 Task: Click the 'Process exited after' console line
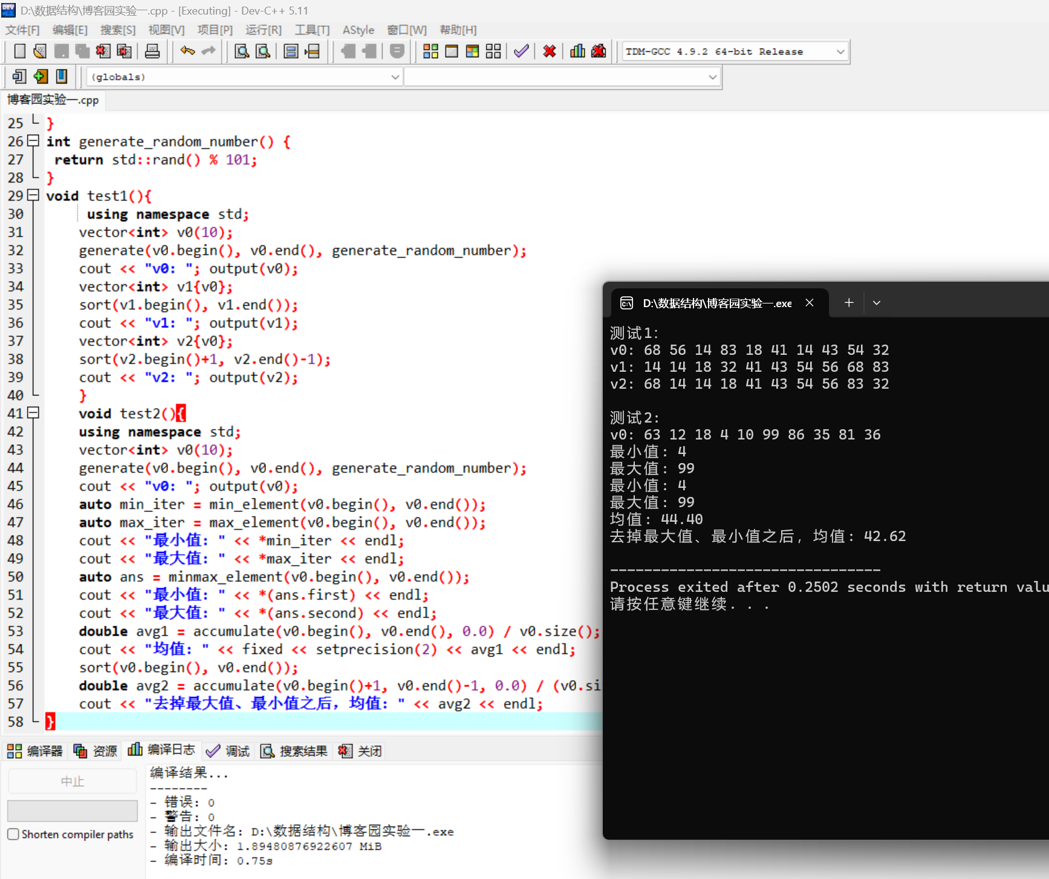click(829, 587)
